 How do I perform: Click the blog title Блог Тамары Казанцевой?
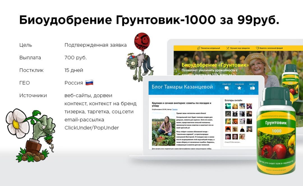pos(182,87)
